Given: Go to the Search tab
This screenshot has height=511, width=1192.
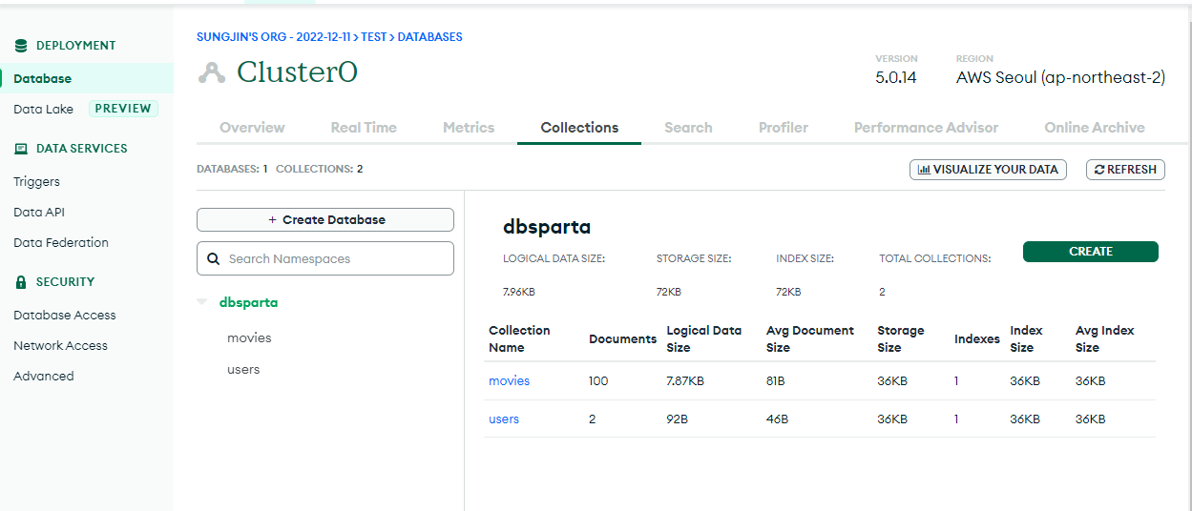Looking at the screenshot, I should click(x=688, y=128).
